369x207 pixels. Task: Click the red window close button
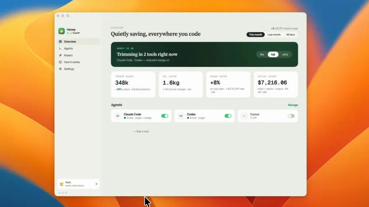point(58,16)
